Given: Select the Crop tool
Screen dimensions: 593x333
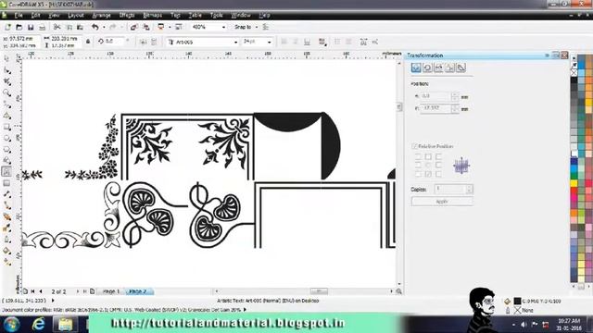Looking at the screenshot, I should pyautogui.click(x=6, y=81).
